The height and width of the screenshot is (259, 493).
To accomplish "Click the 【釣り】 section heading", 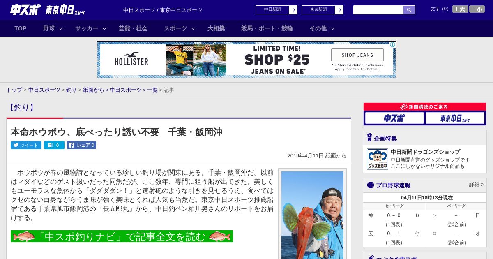I will click(x=21, y=108).
